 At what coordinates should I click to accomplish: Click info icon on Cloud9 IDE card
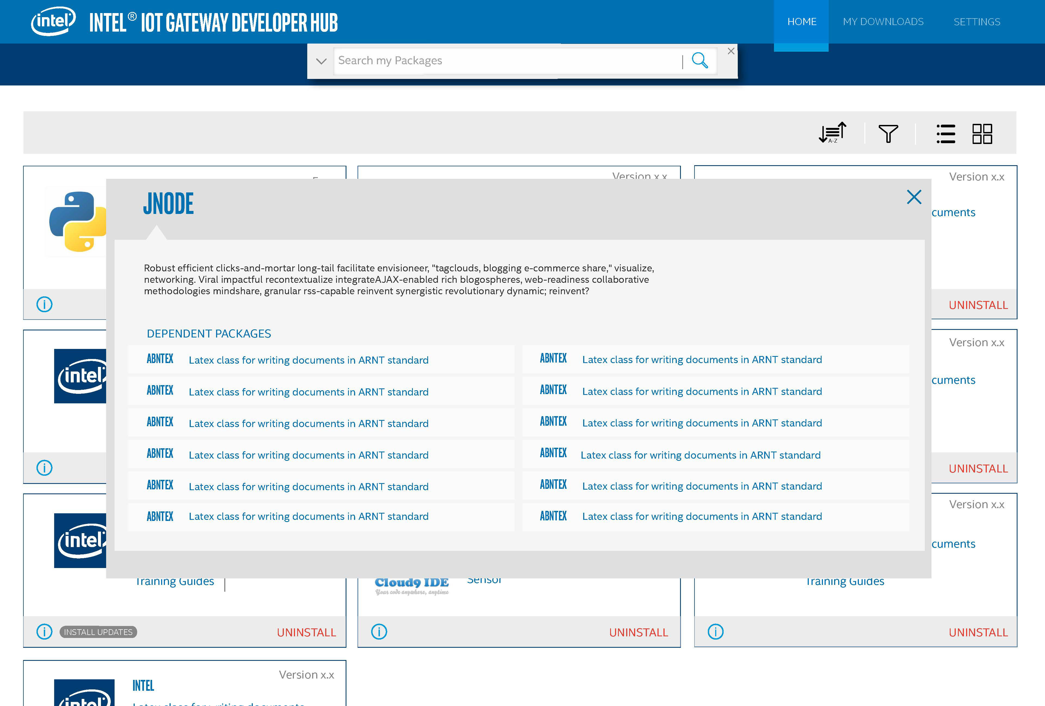coord(379,632)
